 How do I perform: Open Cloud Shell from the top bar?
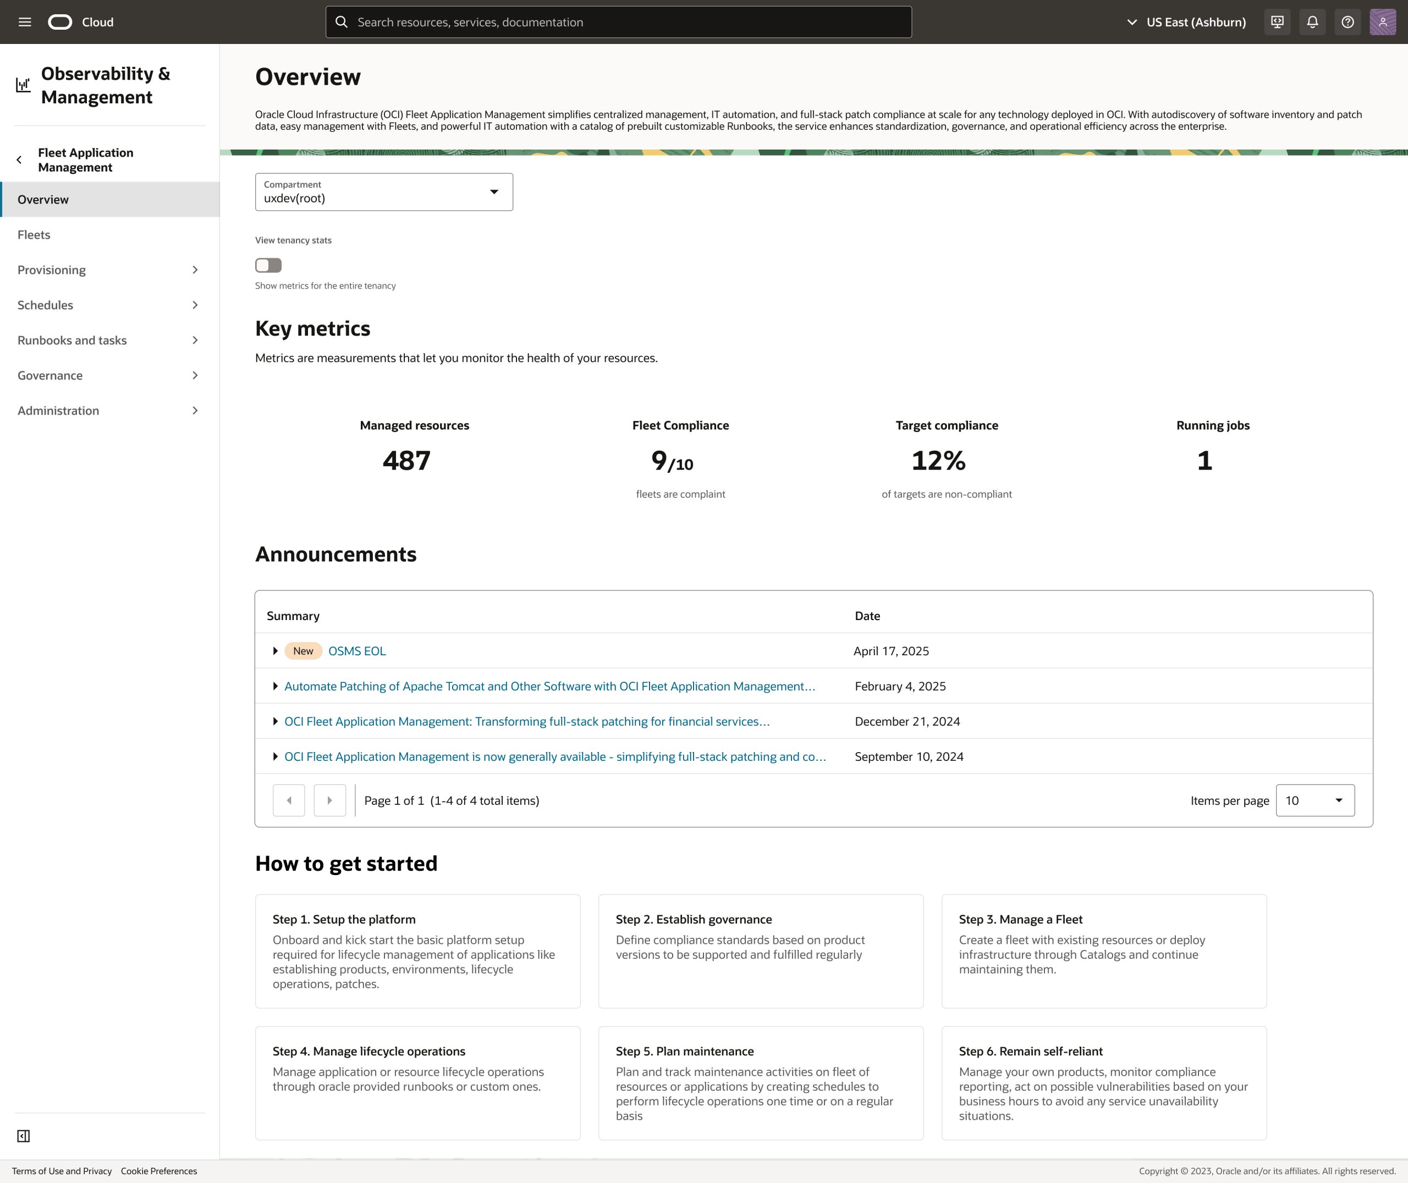pyautogui.click(x=1277, y=21)
